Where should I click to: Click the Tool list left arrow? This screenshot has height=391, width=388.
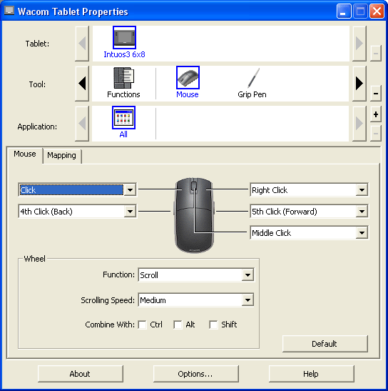point(82,84)
